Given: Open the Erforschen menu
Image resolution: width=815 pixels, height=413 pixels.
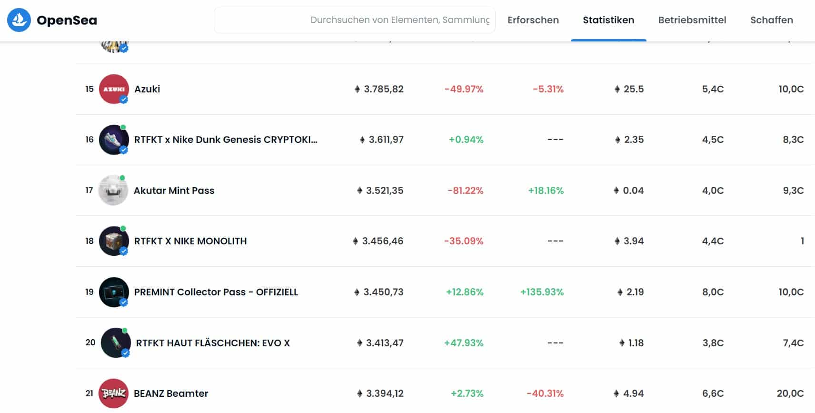Looking at the screenshot, I should [x=533, y=20].
